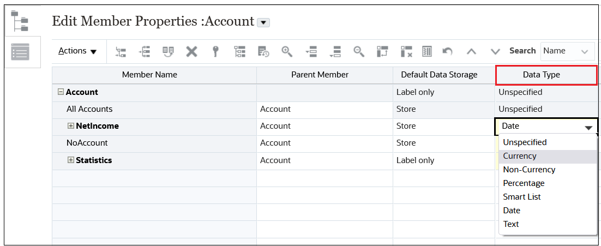601x246 pixels.
Task: Click the key icon in toolbar
Action: pyautogui.click(x=215, y=51)
